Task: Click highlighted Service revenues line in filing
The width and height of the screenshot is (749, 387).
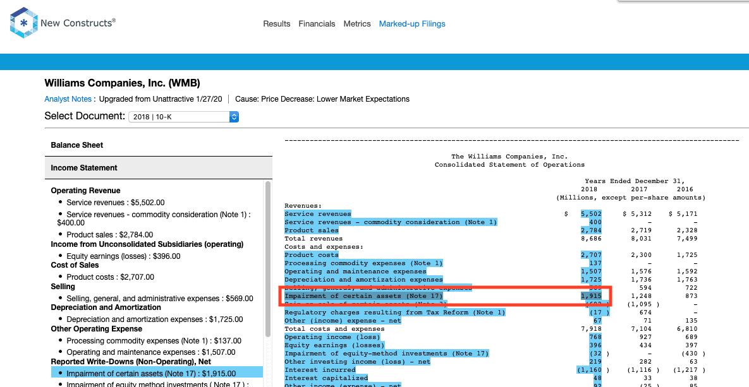Action: [318, 214]
